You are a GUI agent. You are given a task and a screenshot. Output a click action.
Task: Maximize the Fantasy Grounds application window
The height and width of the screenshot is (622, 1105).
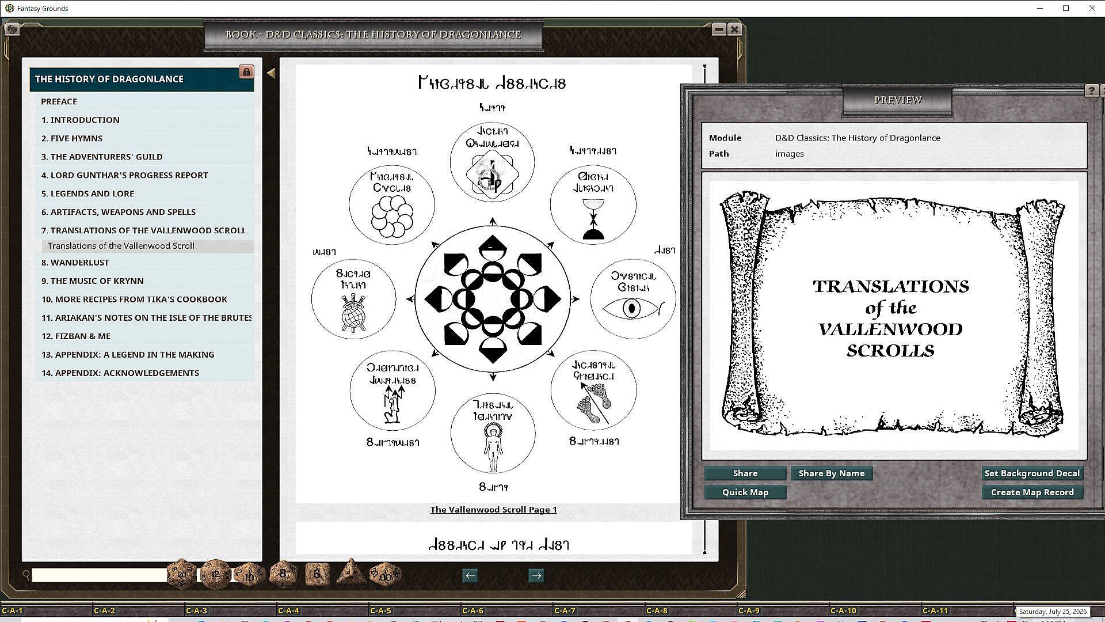[x=1066, y=8]
